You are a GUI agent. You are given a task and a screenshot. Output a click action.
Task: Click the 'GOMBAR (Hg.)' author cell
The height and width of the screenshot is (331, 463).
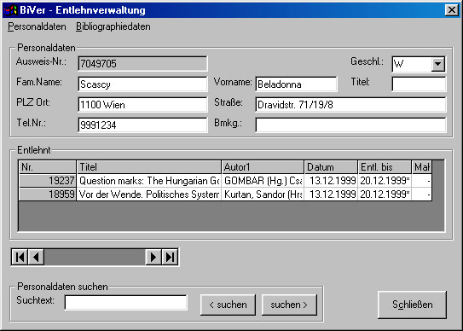point(263,181)
